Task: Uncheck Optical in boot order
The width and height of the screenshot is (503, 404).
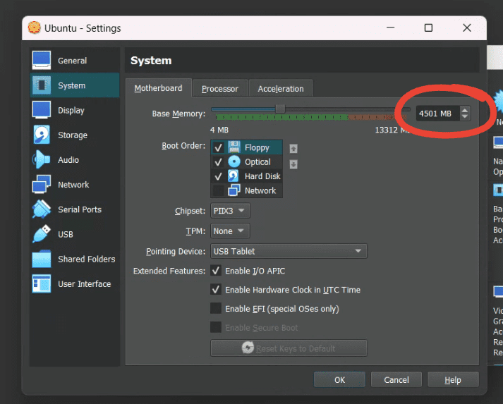Action: click(219, 162)
